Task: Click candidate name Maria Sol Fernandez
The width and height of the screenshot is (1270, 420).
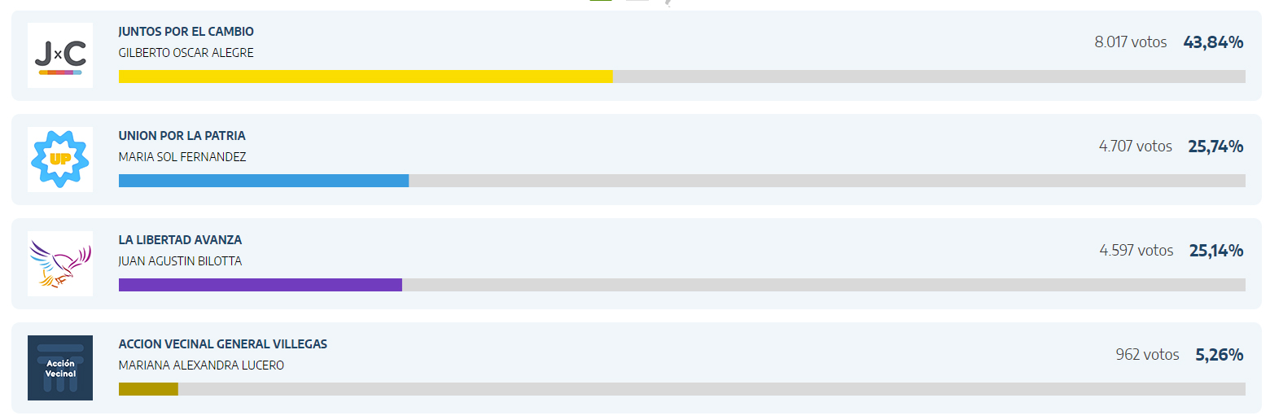Action: click(x=182, y=157)
